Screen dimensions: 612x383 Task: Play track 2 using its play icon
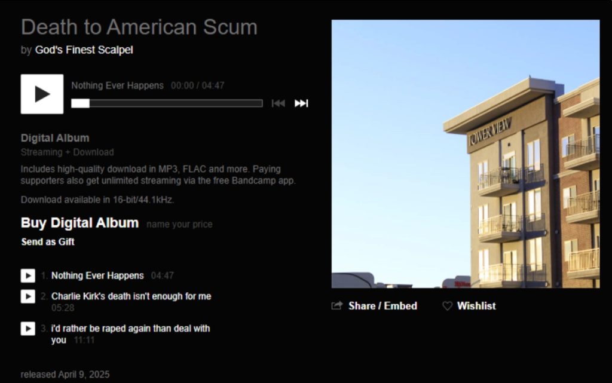point(28,296)
